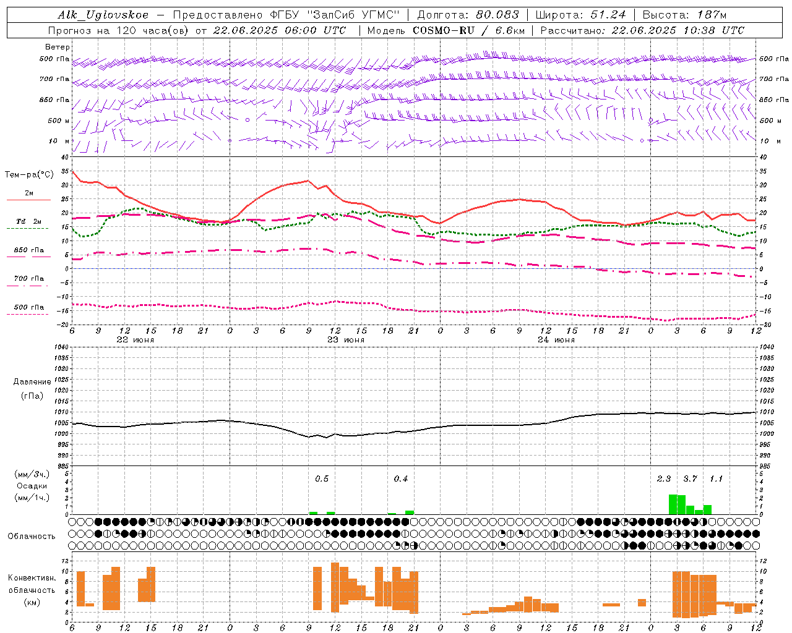Click the Давление panel label
This screenshot has width=792, height=633.
click(32, 382)
